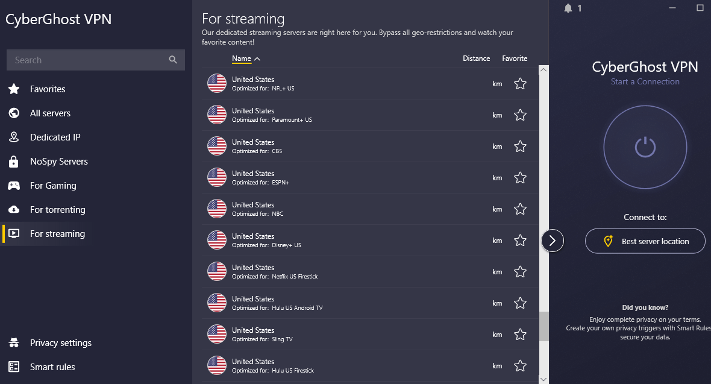Click the search magnifier icon

pyautogui.click(x=173, y=60)
